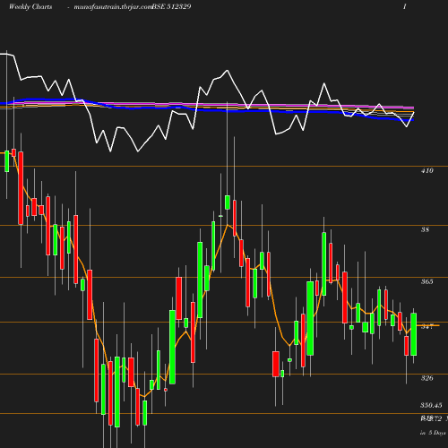Click the 'BSE 512329' symbol label
448x448 pixels.
(x=171, y=6)
